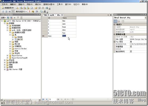Go to the previous record navigation button
This screenshot has width=148, height=106.
click(x=47, y=99)
